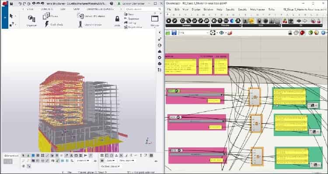Click the padlock Locks icon
This screenshot has width=328, height=174.
pos(117,19)
